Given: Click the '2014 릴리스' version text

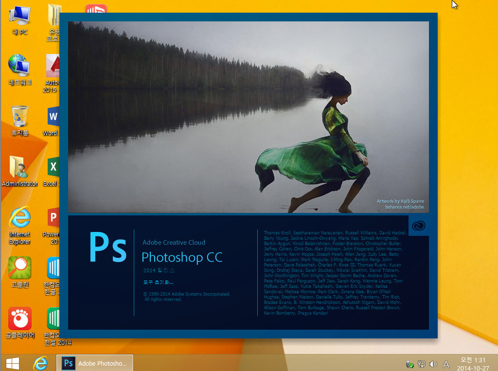Looking at the screenshot, I should (159, 270).
